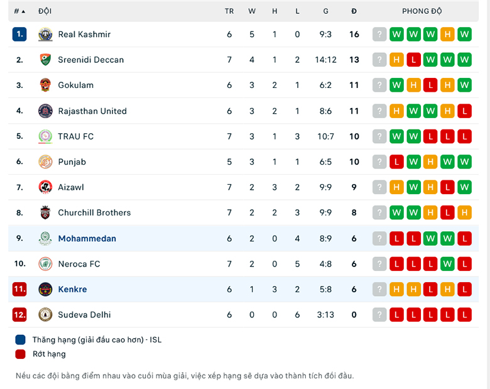Viewport: 490px width, 389px height.
Task: Click the Punjab club crest
Action: [x=45, y=162]
